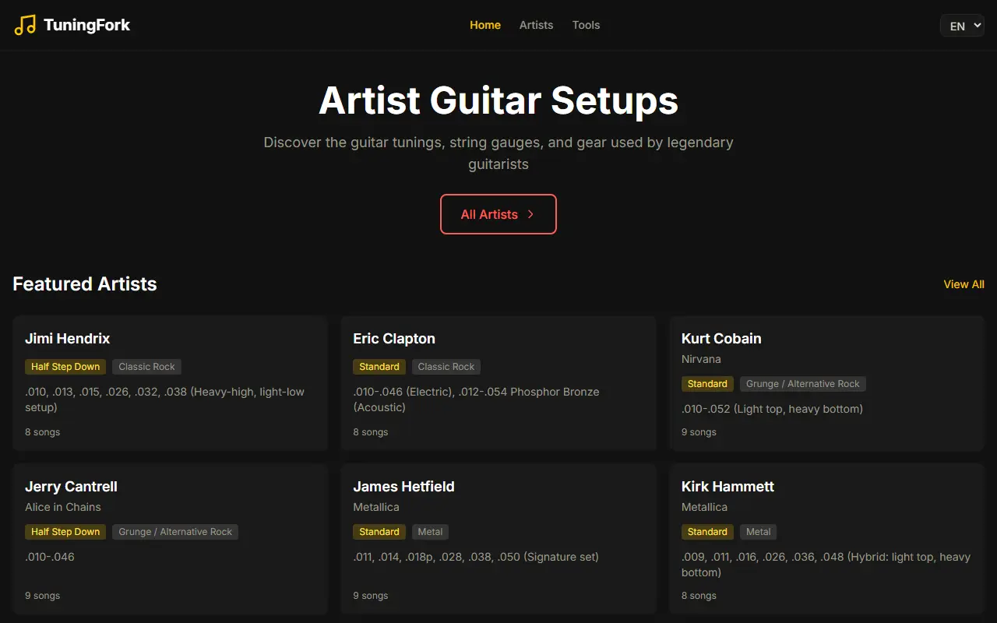Click the chevron arrow inside All Artists button
The height and width of the screenshot is (623, 997).
[x=530, y=214]
